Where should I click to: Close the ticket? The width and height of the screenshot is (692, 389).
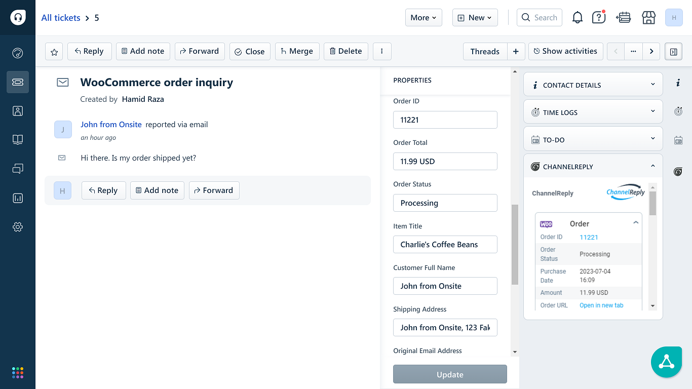tap(250, 51)
